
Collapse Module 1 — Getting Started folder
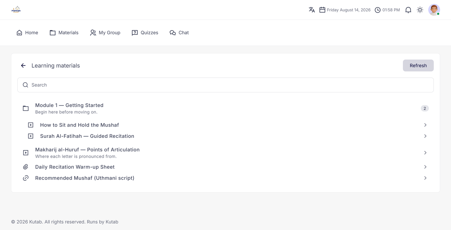tap(226, 108)
